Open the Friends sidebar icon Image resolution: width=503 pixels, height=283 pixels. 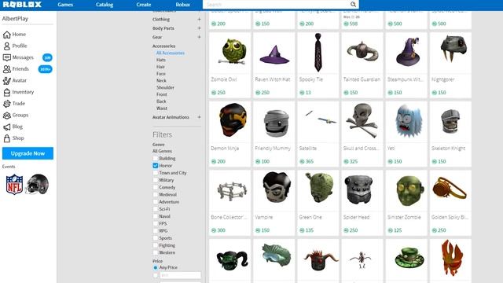click(x=7, y=69)
